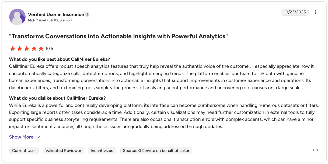Viewport: 328px width, 164px height.
Task: Click the 5/5 rating score text
Action: [50, 49]
